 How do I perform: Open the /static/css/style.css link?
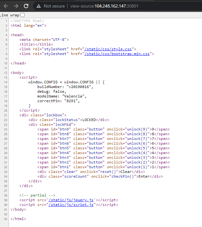coord(109,49)
